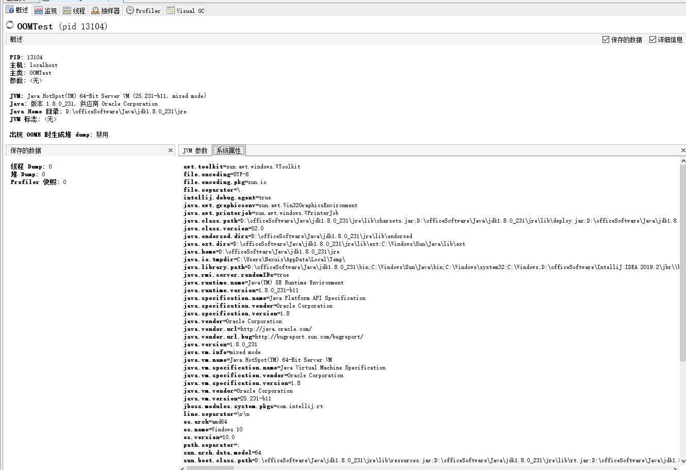
Task: Click the java.vm.info=mixed mode line
Action: click(x=222, y=352)
